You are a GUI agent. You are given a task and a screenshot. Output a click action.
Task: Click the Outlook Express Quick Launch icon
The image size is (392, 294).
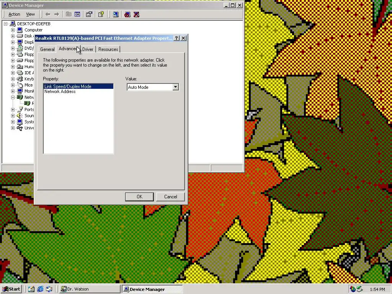coord(49,289)
